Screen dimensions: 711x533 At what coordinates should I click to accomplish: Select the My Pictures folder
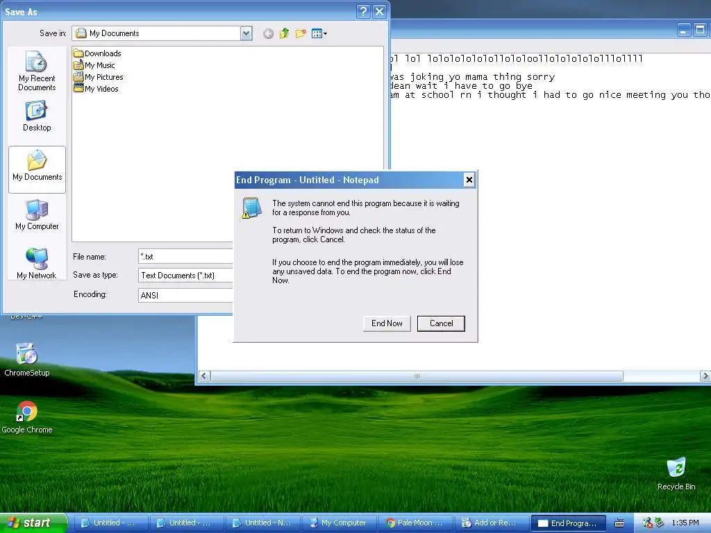(98, 77)
